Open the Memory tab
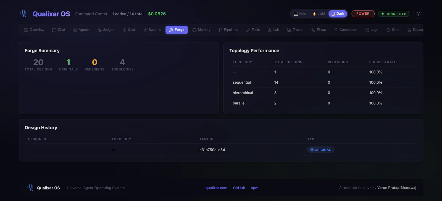The height and width of the screenshot is (201, 442). point(201,30)
